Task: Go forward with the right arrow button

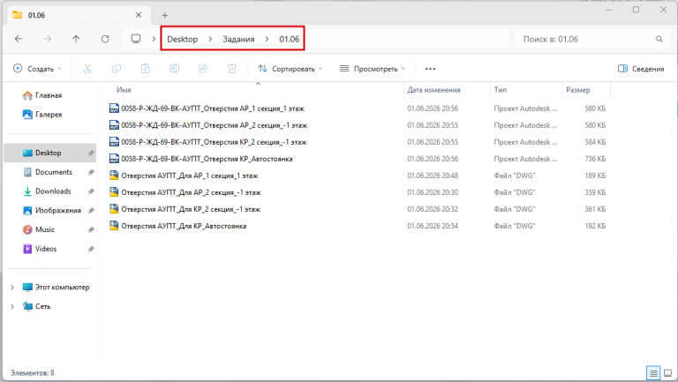Action: pyautogui.click(x=47, y=39)
